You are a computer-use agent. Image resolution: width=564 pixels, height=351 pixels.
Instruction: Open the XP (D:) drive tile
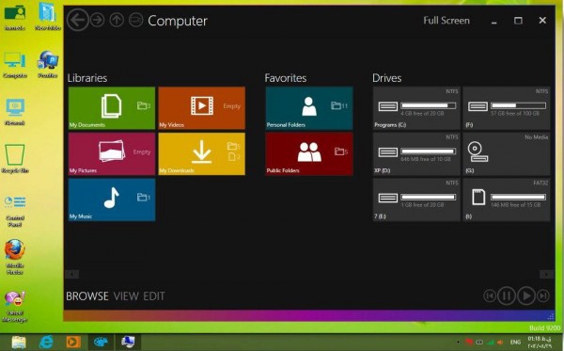[x=416, y=153]
